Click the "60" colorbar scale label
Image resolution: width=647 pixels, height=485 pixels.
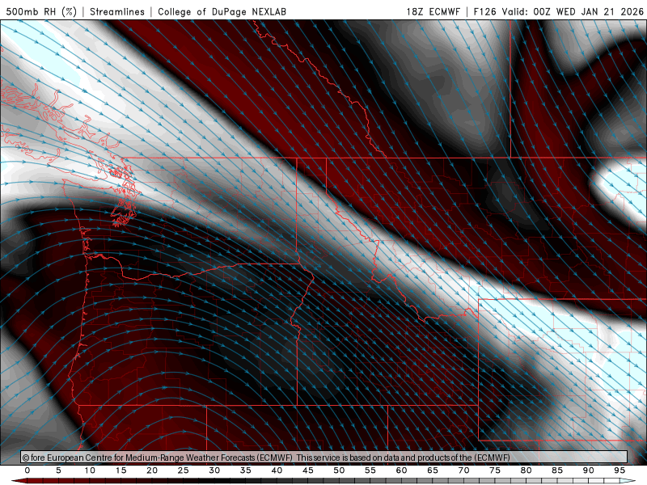[401, 470]
